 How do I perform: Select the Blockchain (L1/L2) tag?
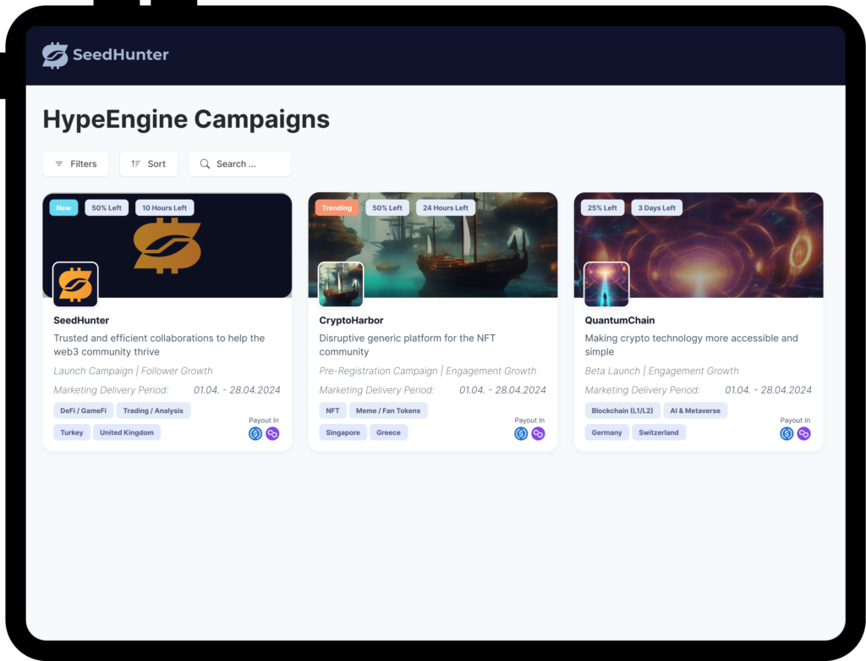(x=622, y=410)
